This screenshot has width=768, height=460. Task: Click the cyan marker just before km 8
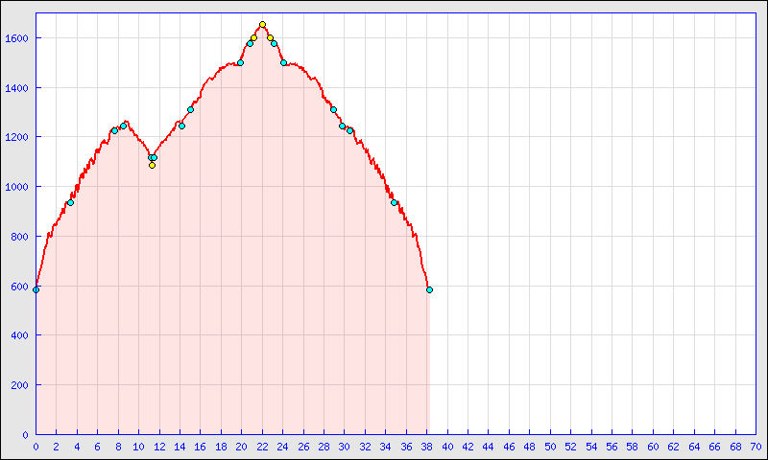point(114,130)
